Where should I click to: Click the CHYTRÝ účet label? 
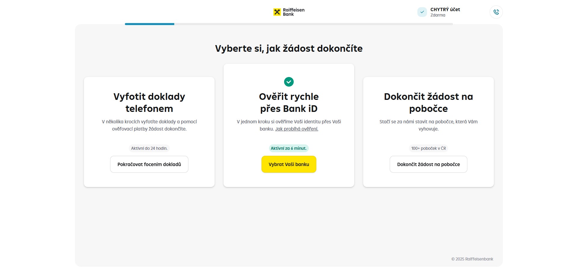tap(445, 10)
